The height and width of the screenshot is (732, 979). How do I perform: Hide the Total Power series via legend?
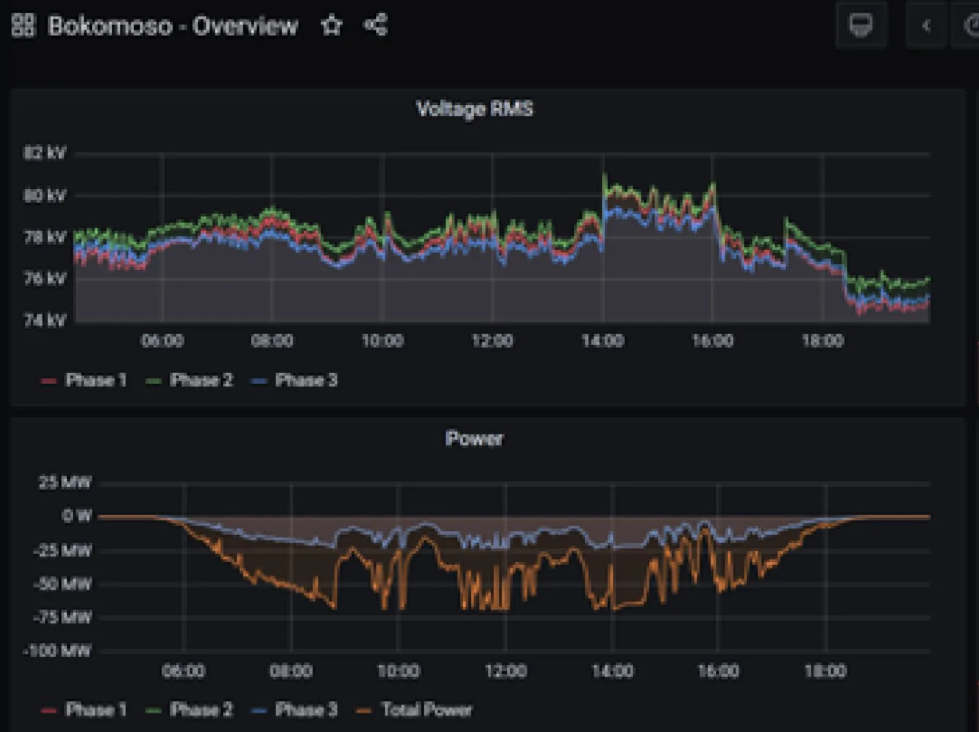pos(427,710)
